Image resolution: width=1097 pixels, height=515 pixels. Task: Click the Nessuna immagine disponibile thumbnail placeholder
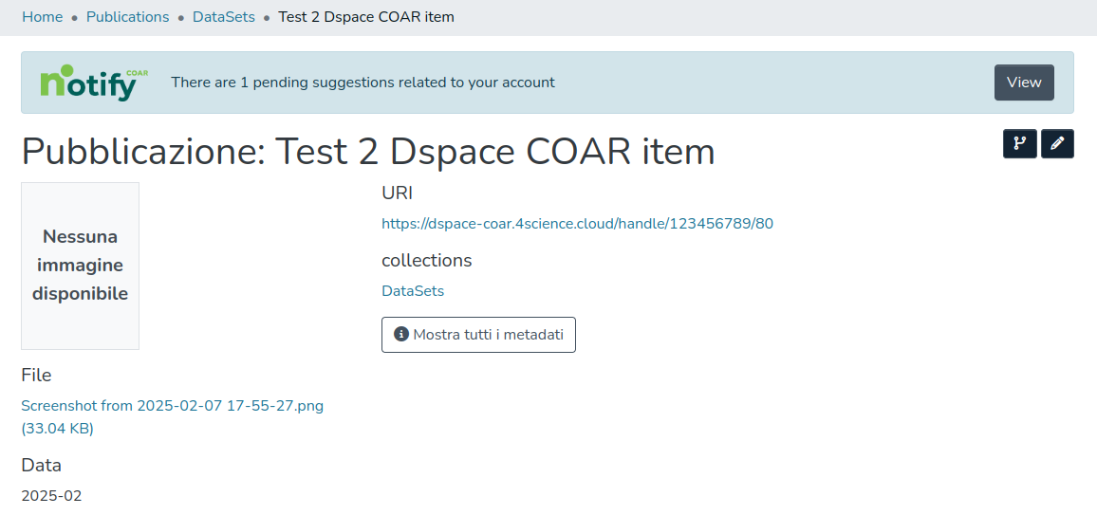[80, 266]
